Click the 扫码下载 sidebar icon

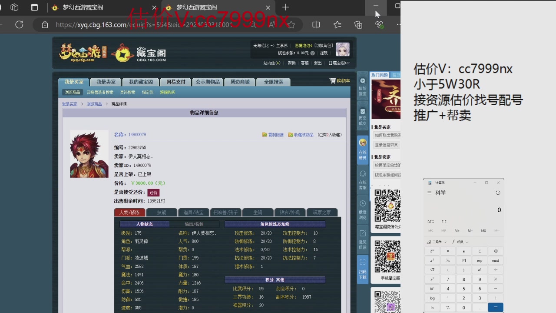[x=363, y=269]
